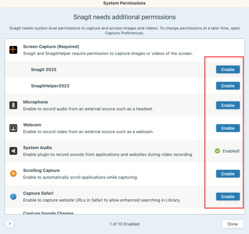Click the System Audio speaker icon
Viewport: 249px width, 234px height.
(13, 151)
